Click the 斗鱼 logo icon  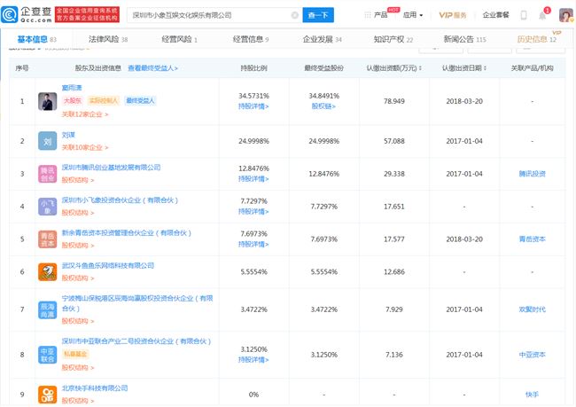47,272
